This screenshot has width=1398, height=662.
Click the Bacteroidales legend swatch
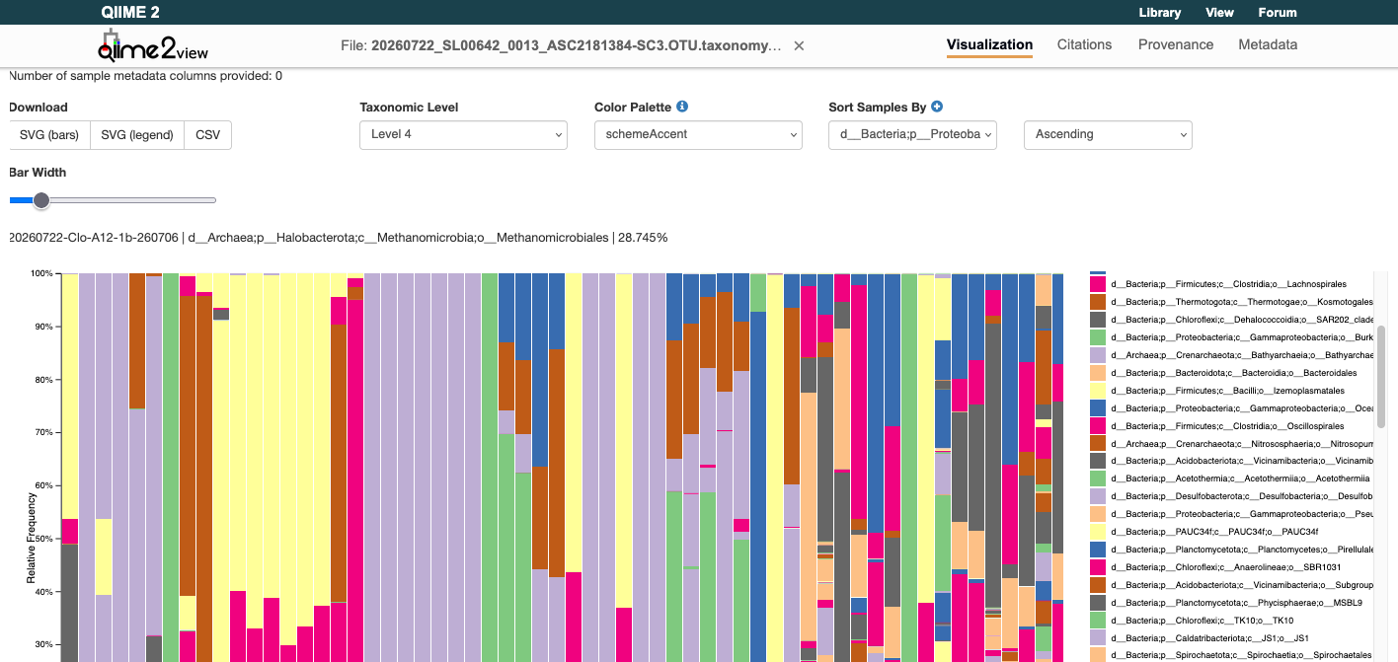coord(1098,373)
